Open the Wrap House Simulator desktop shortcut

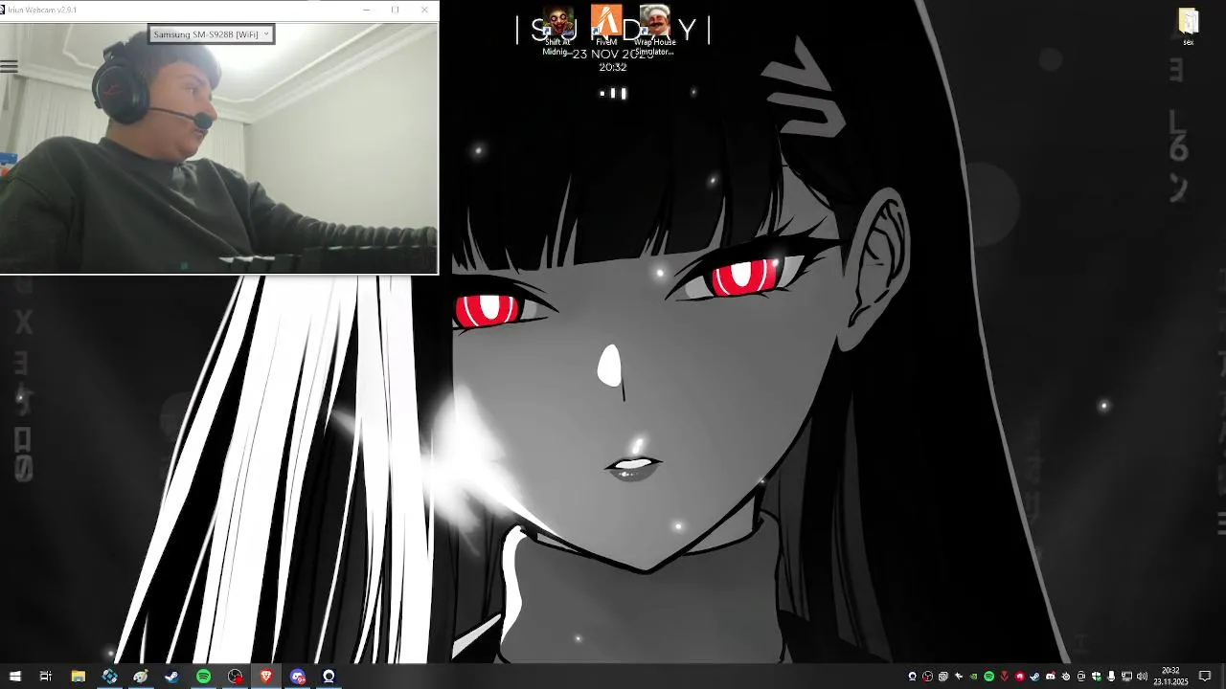655,31
